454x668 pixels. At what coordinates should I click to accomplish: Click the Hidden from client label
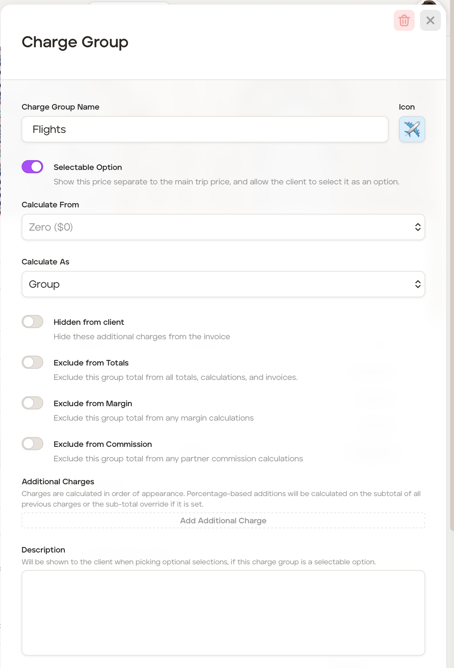click(88, 322)
